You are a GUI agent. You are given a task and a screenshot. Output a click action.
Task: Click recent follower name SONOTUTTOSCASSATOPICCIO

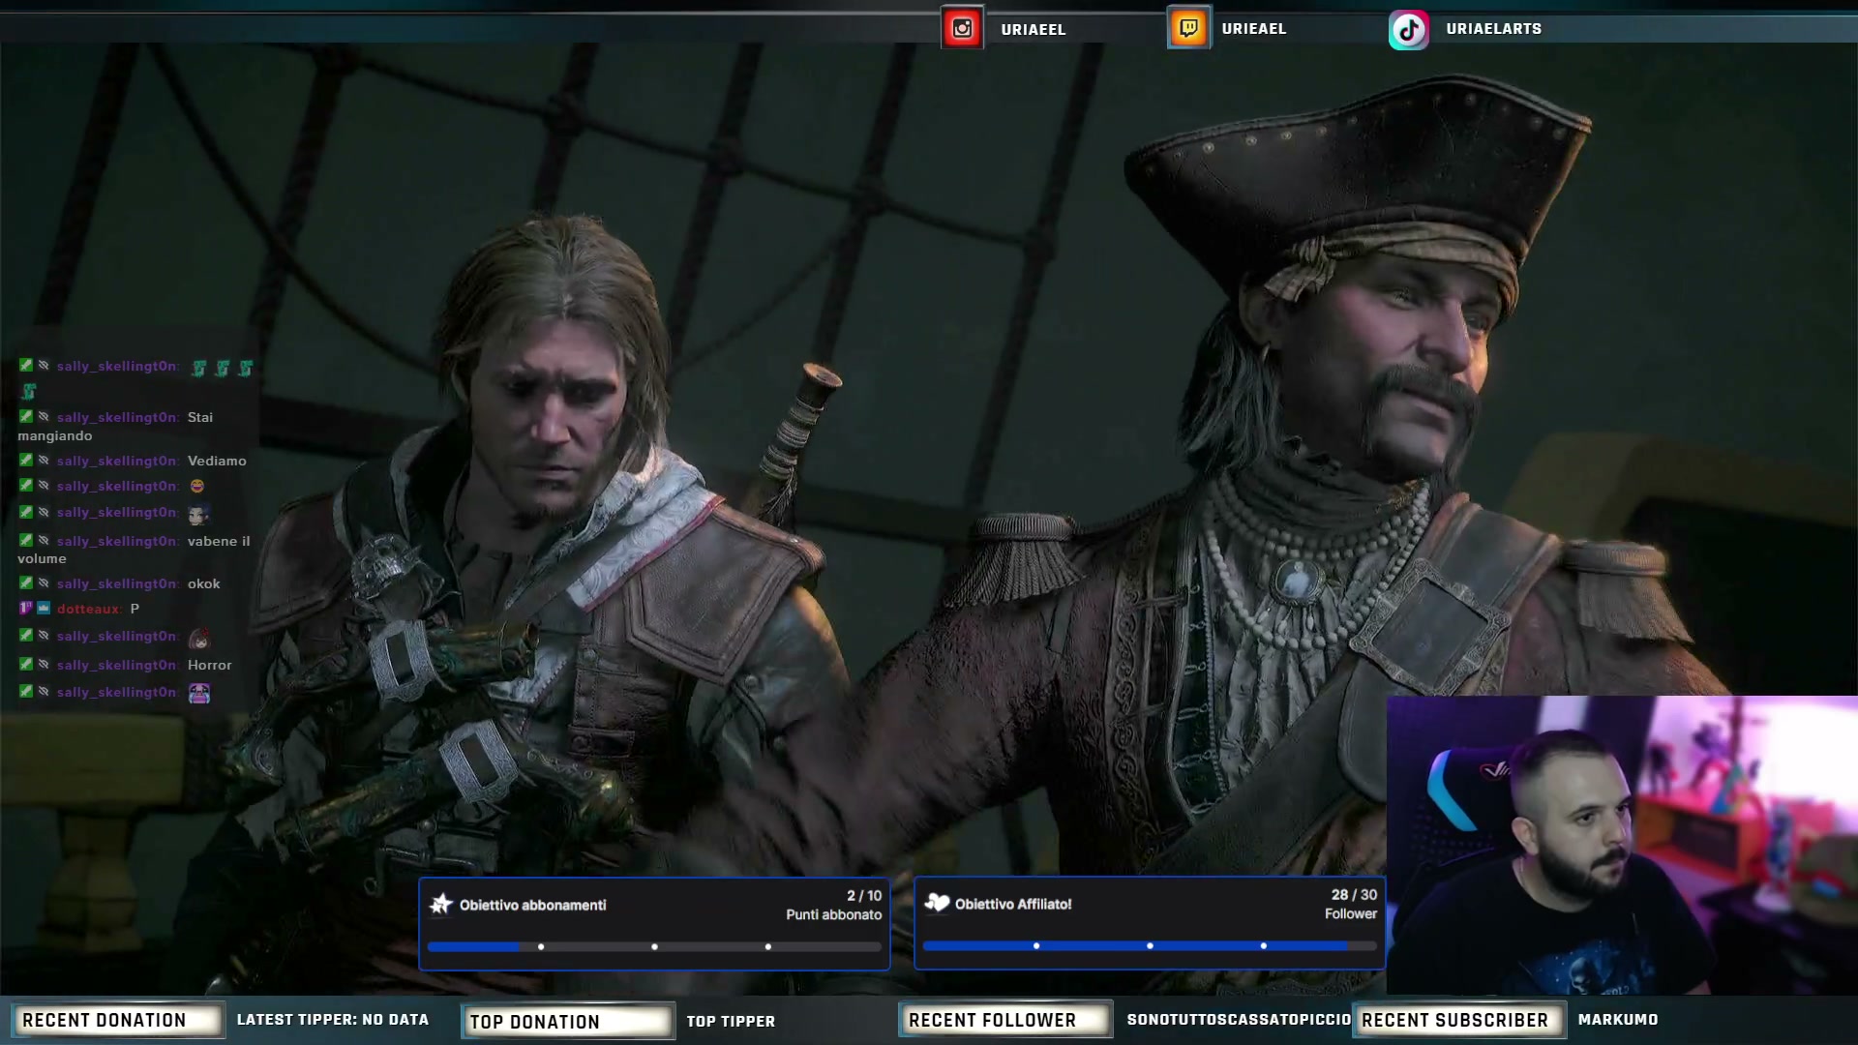[x=1239, y=1019]
